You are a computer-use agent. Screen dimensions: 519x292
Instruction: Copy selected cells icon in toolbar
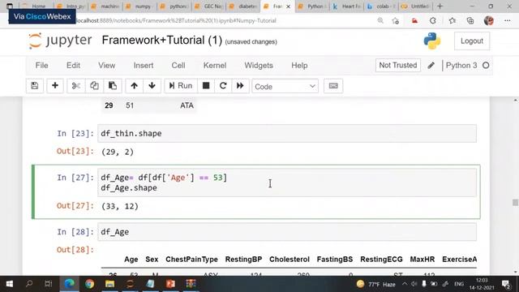coord(94,86)
